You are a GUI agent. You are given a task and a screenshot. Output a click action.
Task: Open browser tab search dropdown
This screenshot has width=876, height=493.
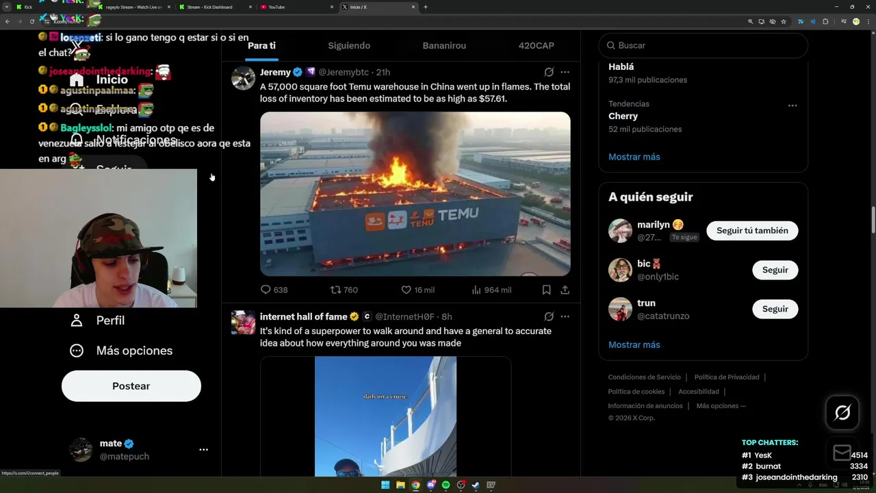[x=7, y=7]
